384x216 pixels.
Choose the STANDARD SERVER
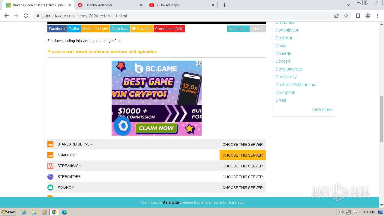[243, 144]
